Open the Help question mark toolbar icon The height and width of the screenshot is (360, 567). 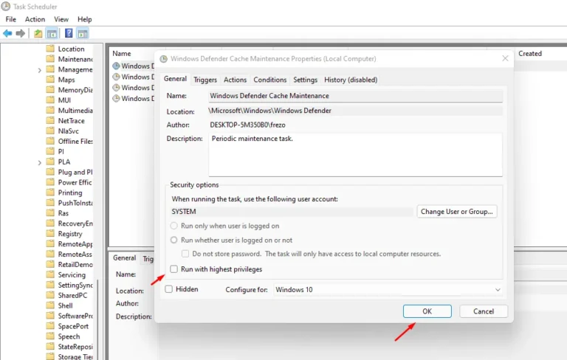69,33
